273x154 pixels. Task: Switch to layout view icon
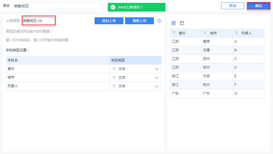[x=182, y=23]
